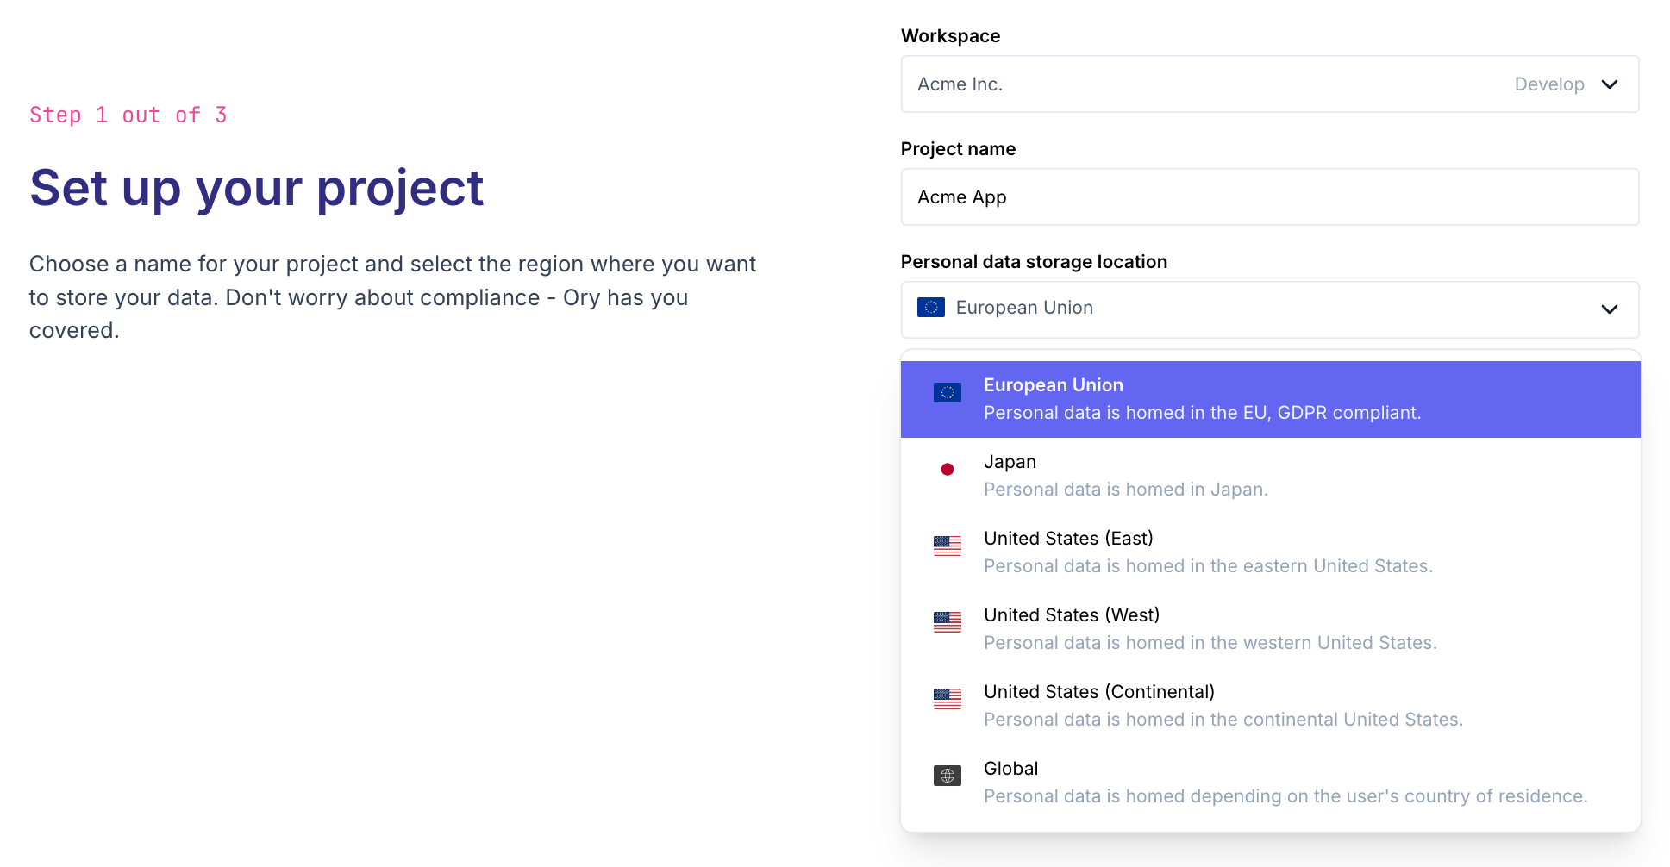Open the Acme Inc. workspace selector

[1207, 84]
